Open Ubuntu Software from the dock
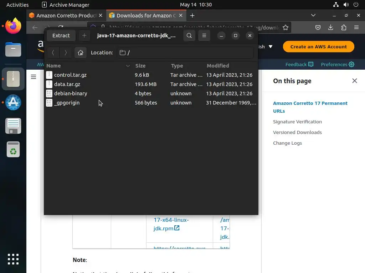Image resolution: width=365 pixels, height=273 pixels. pos(13,102)
